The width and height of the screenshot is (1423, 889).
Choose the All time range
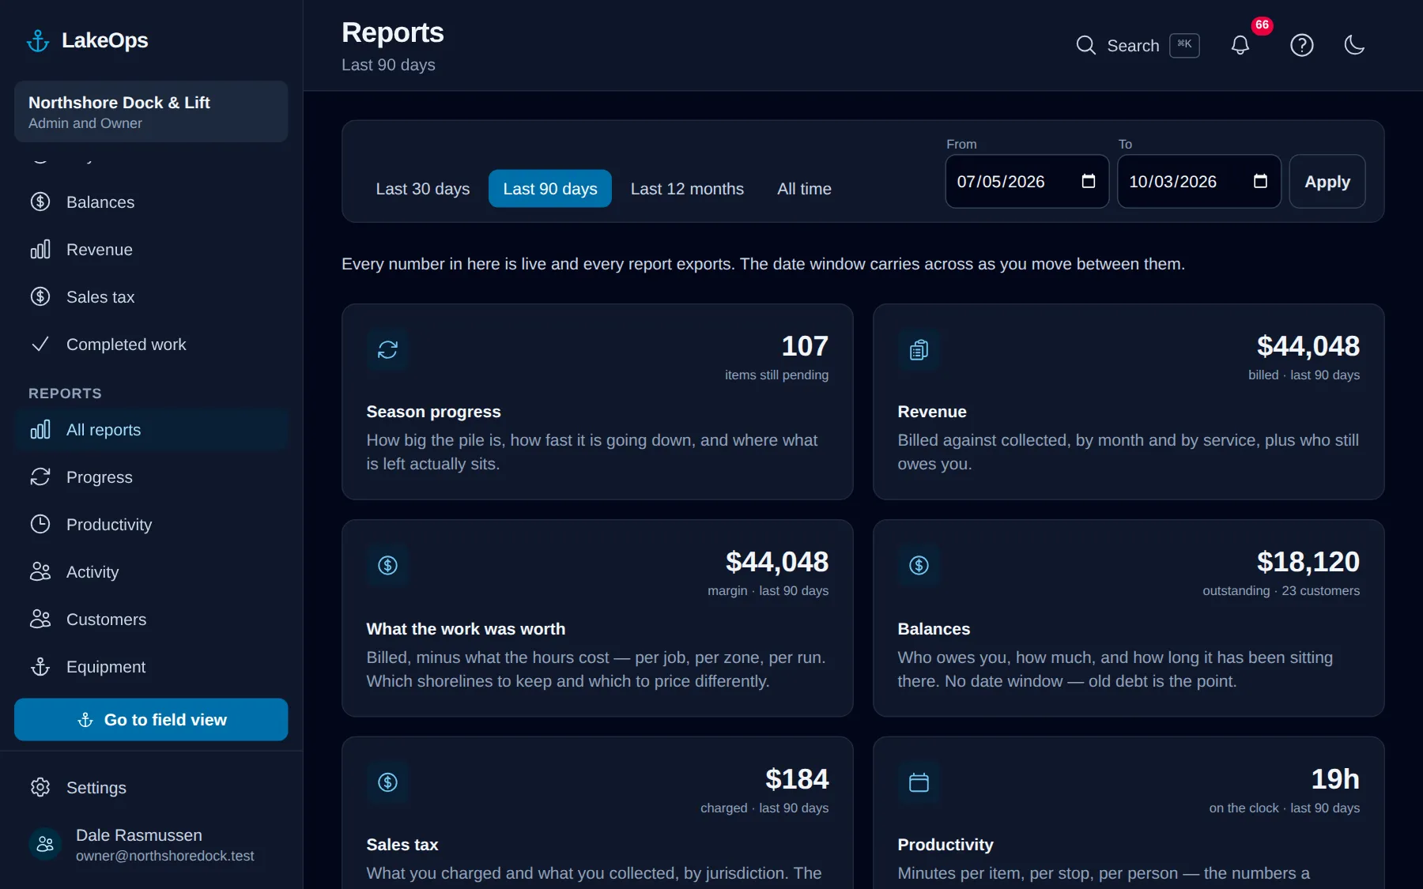804,189
